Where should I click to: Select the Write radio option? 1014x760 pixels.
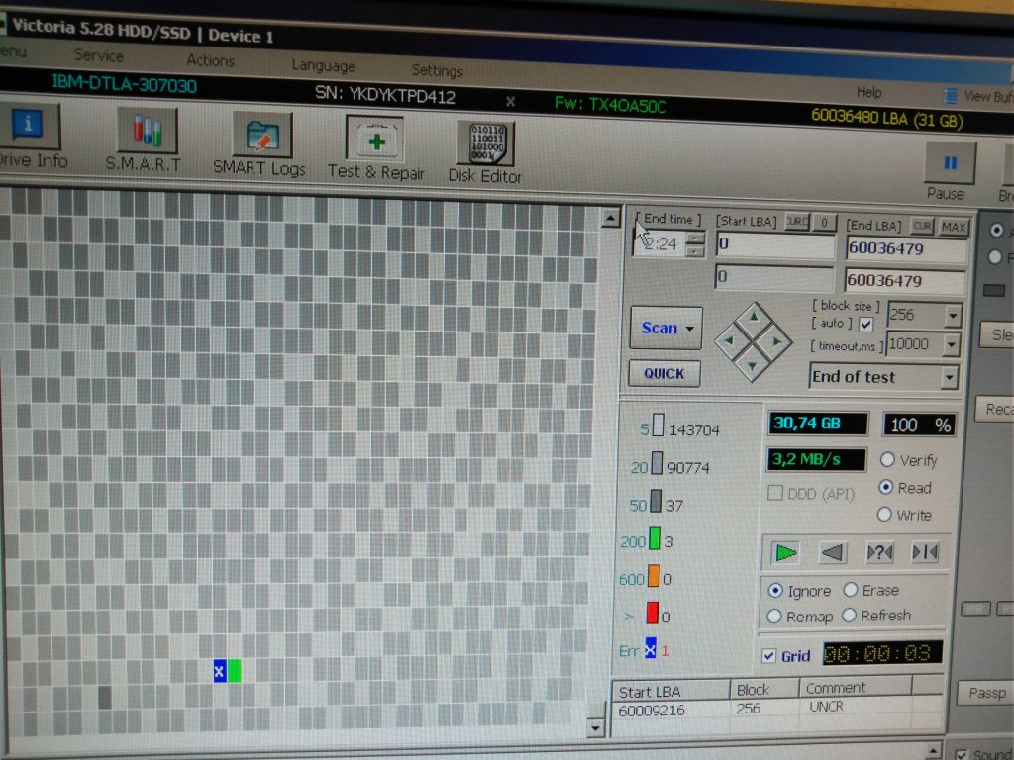tap(884, 515)
